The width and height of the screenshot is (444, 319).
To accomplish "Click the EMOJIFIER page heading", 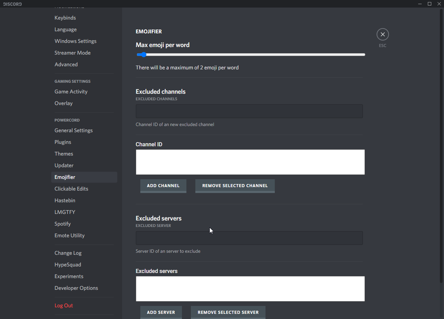I will pyautogui.click(x=149, y=31).
